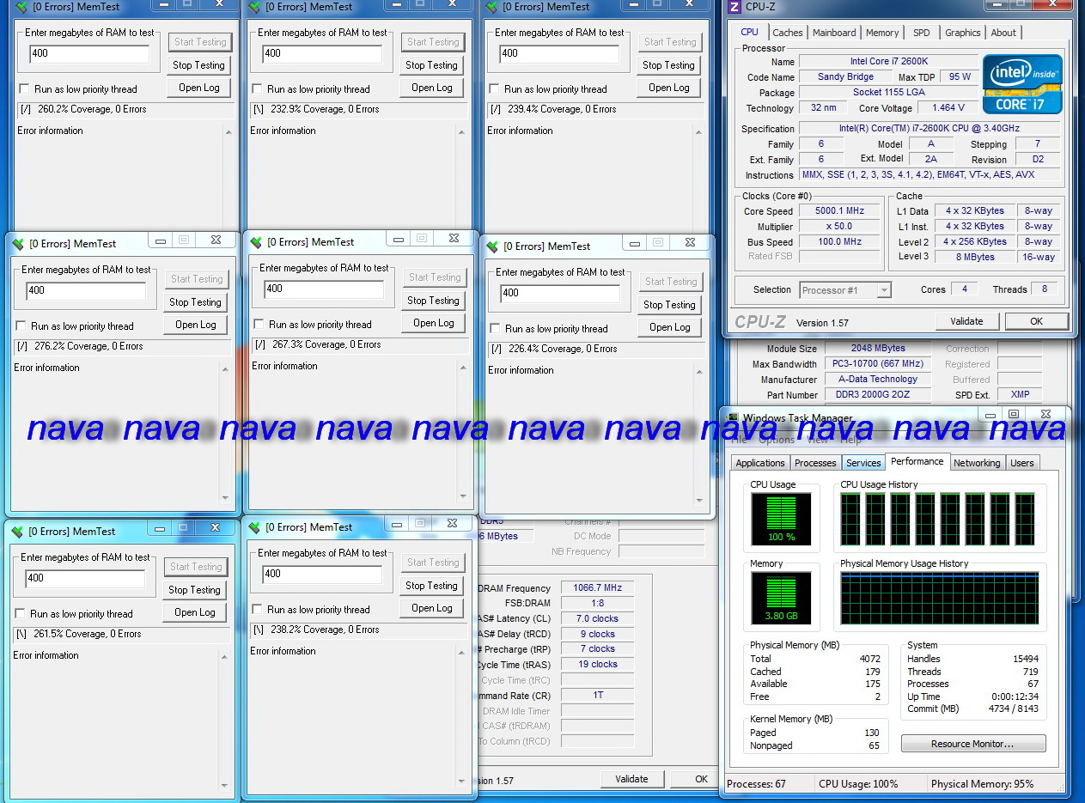This screenshot has height=803, width=1085.
Task: Click MemTest icon of the 261.5% coverage window
Action: click(18, 532)
